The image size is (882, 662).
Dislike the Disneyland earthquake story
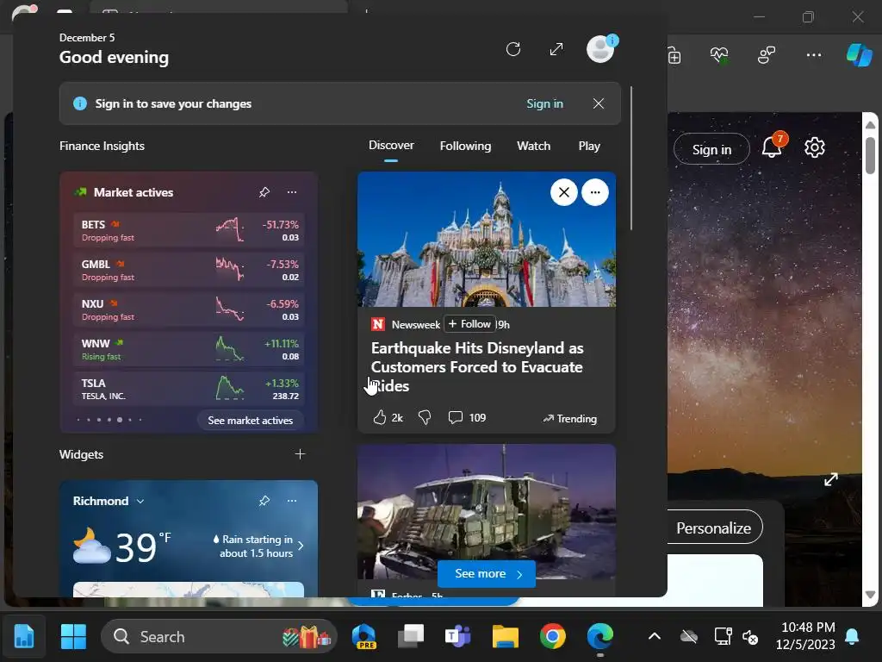pyautogui.click(x=425, y=417)
